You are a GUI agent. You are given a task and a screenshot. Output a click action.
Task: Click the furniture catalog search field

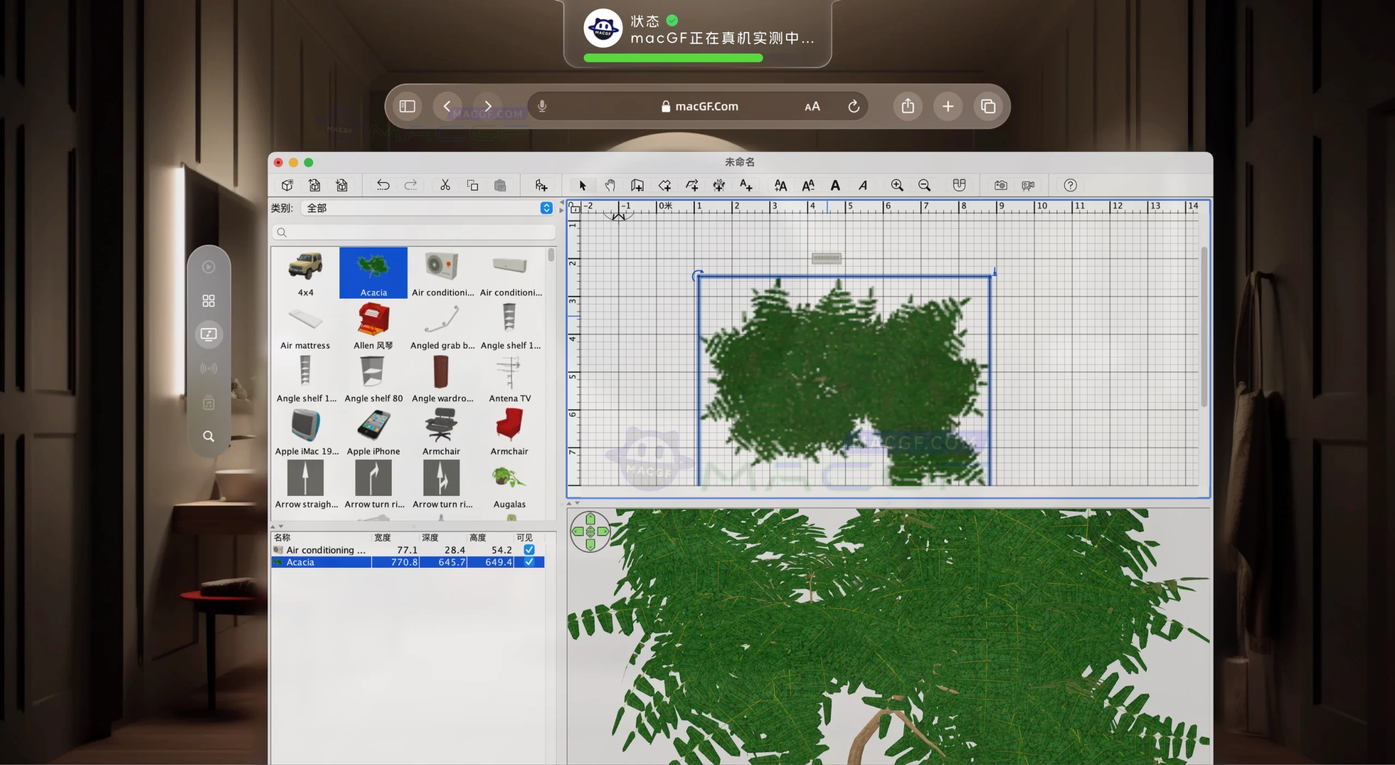[414, 233]
